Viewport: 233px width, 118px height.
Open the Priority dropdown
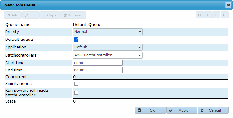pyautogui.click(x=108, y=32)
